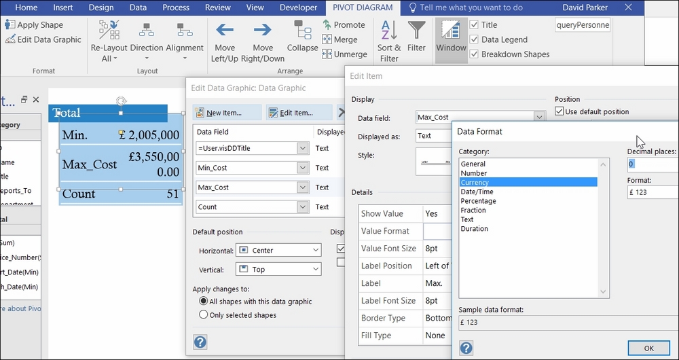Select Number category
This screenshot has height=360, width=679.
point(528,173)
